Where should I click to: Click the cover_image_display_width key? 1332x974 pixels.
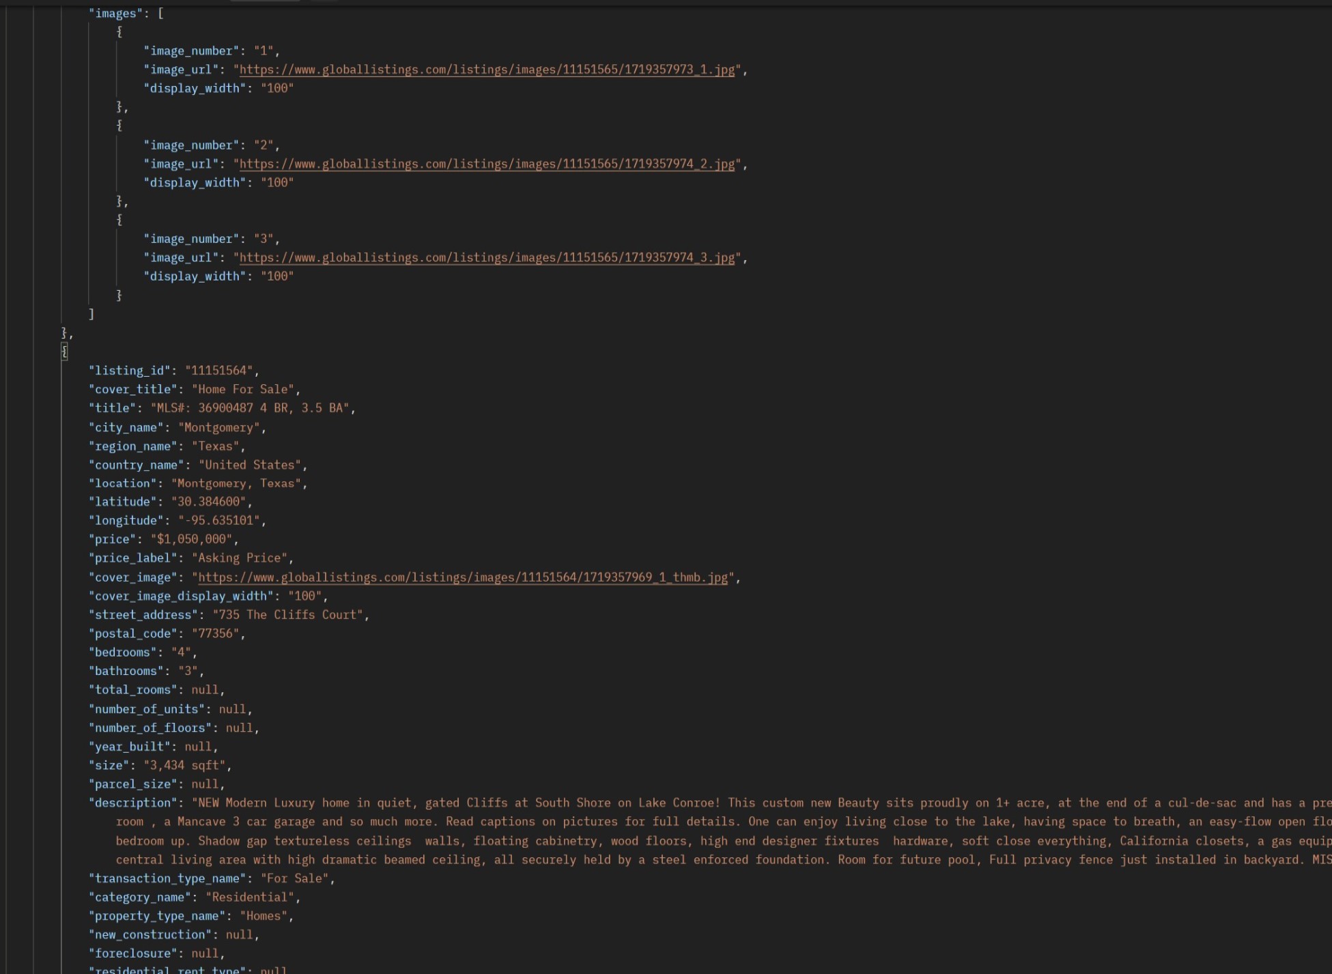point(181,596)
